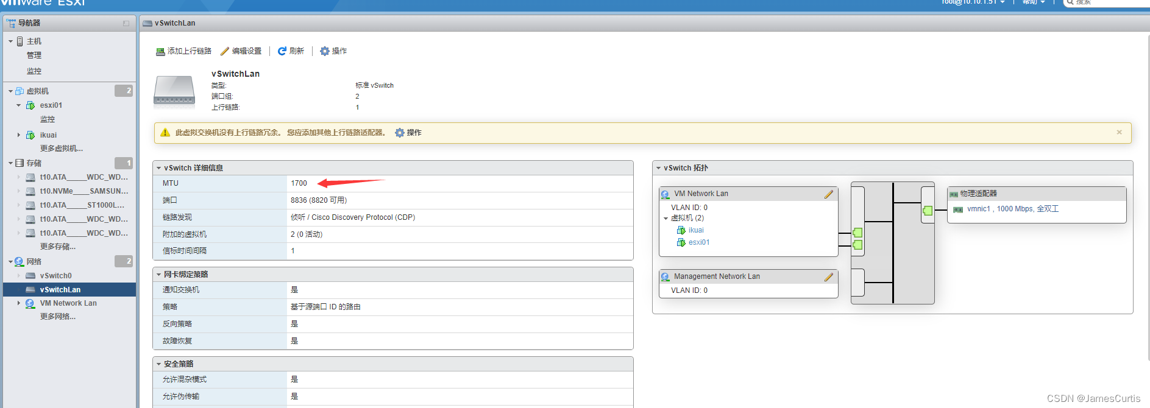This screenshot has width=1150, height=408.
Task: Collapse 虚拟机 (2) list in topology
Action: tap(666, 218)
